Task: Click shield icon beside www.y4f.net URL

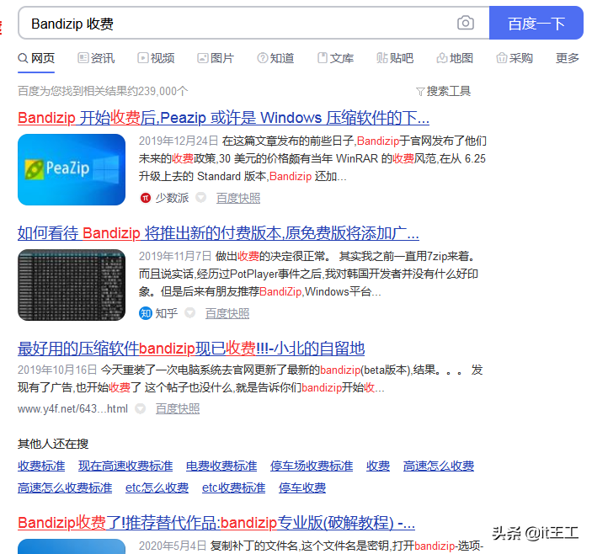Action: click(x=141, y=408)
